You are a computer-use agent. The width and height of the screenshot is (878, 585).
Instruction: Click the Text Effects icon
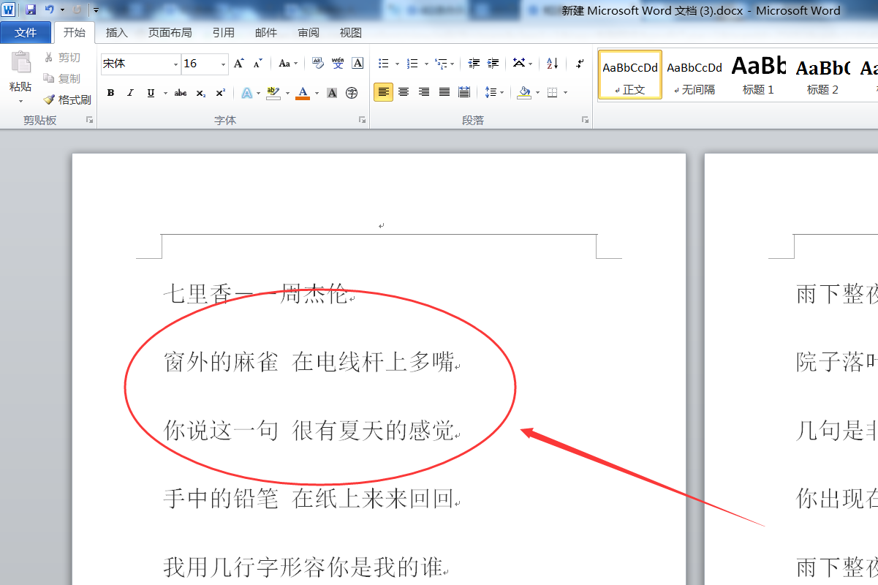247,93
